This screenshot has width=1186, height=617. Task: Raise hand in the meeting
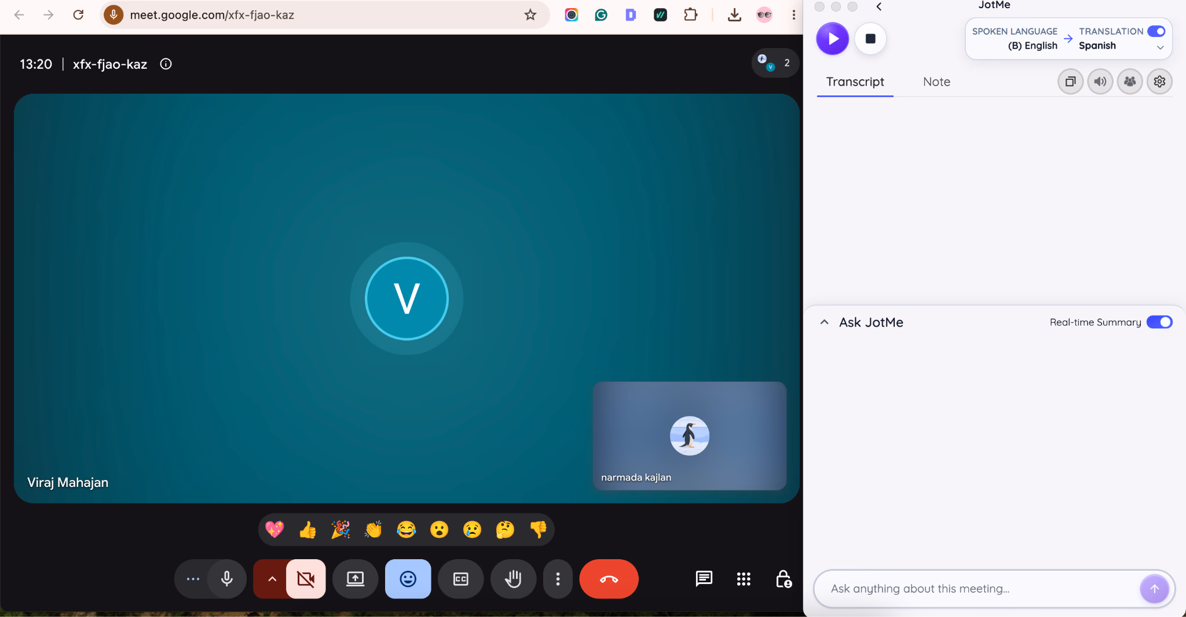[x=513, y=579]
